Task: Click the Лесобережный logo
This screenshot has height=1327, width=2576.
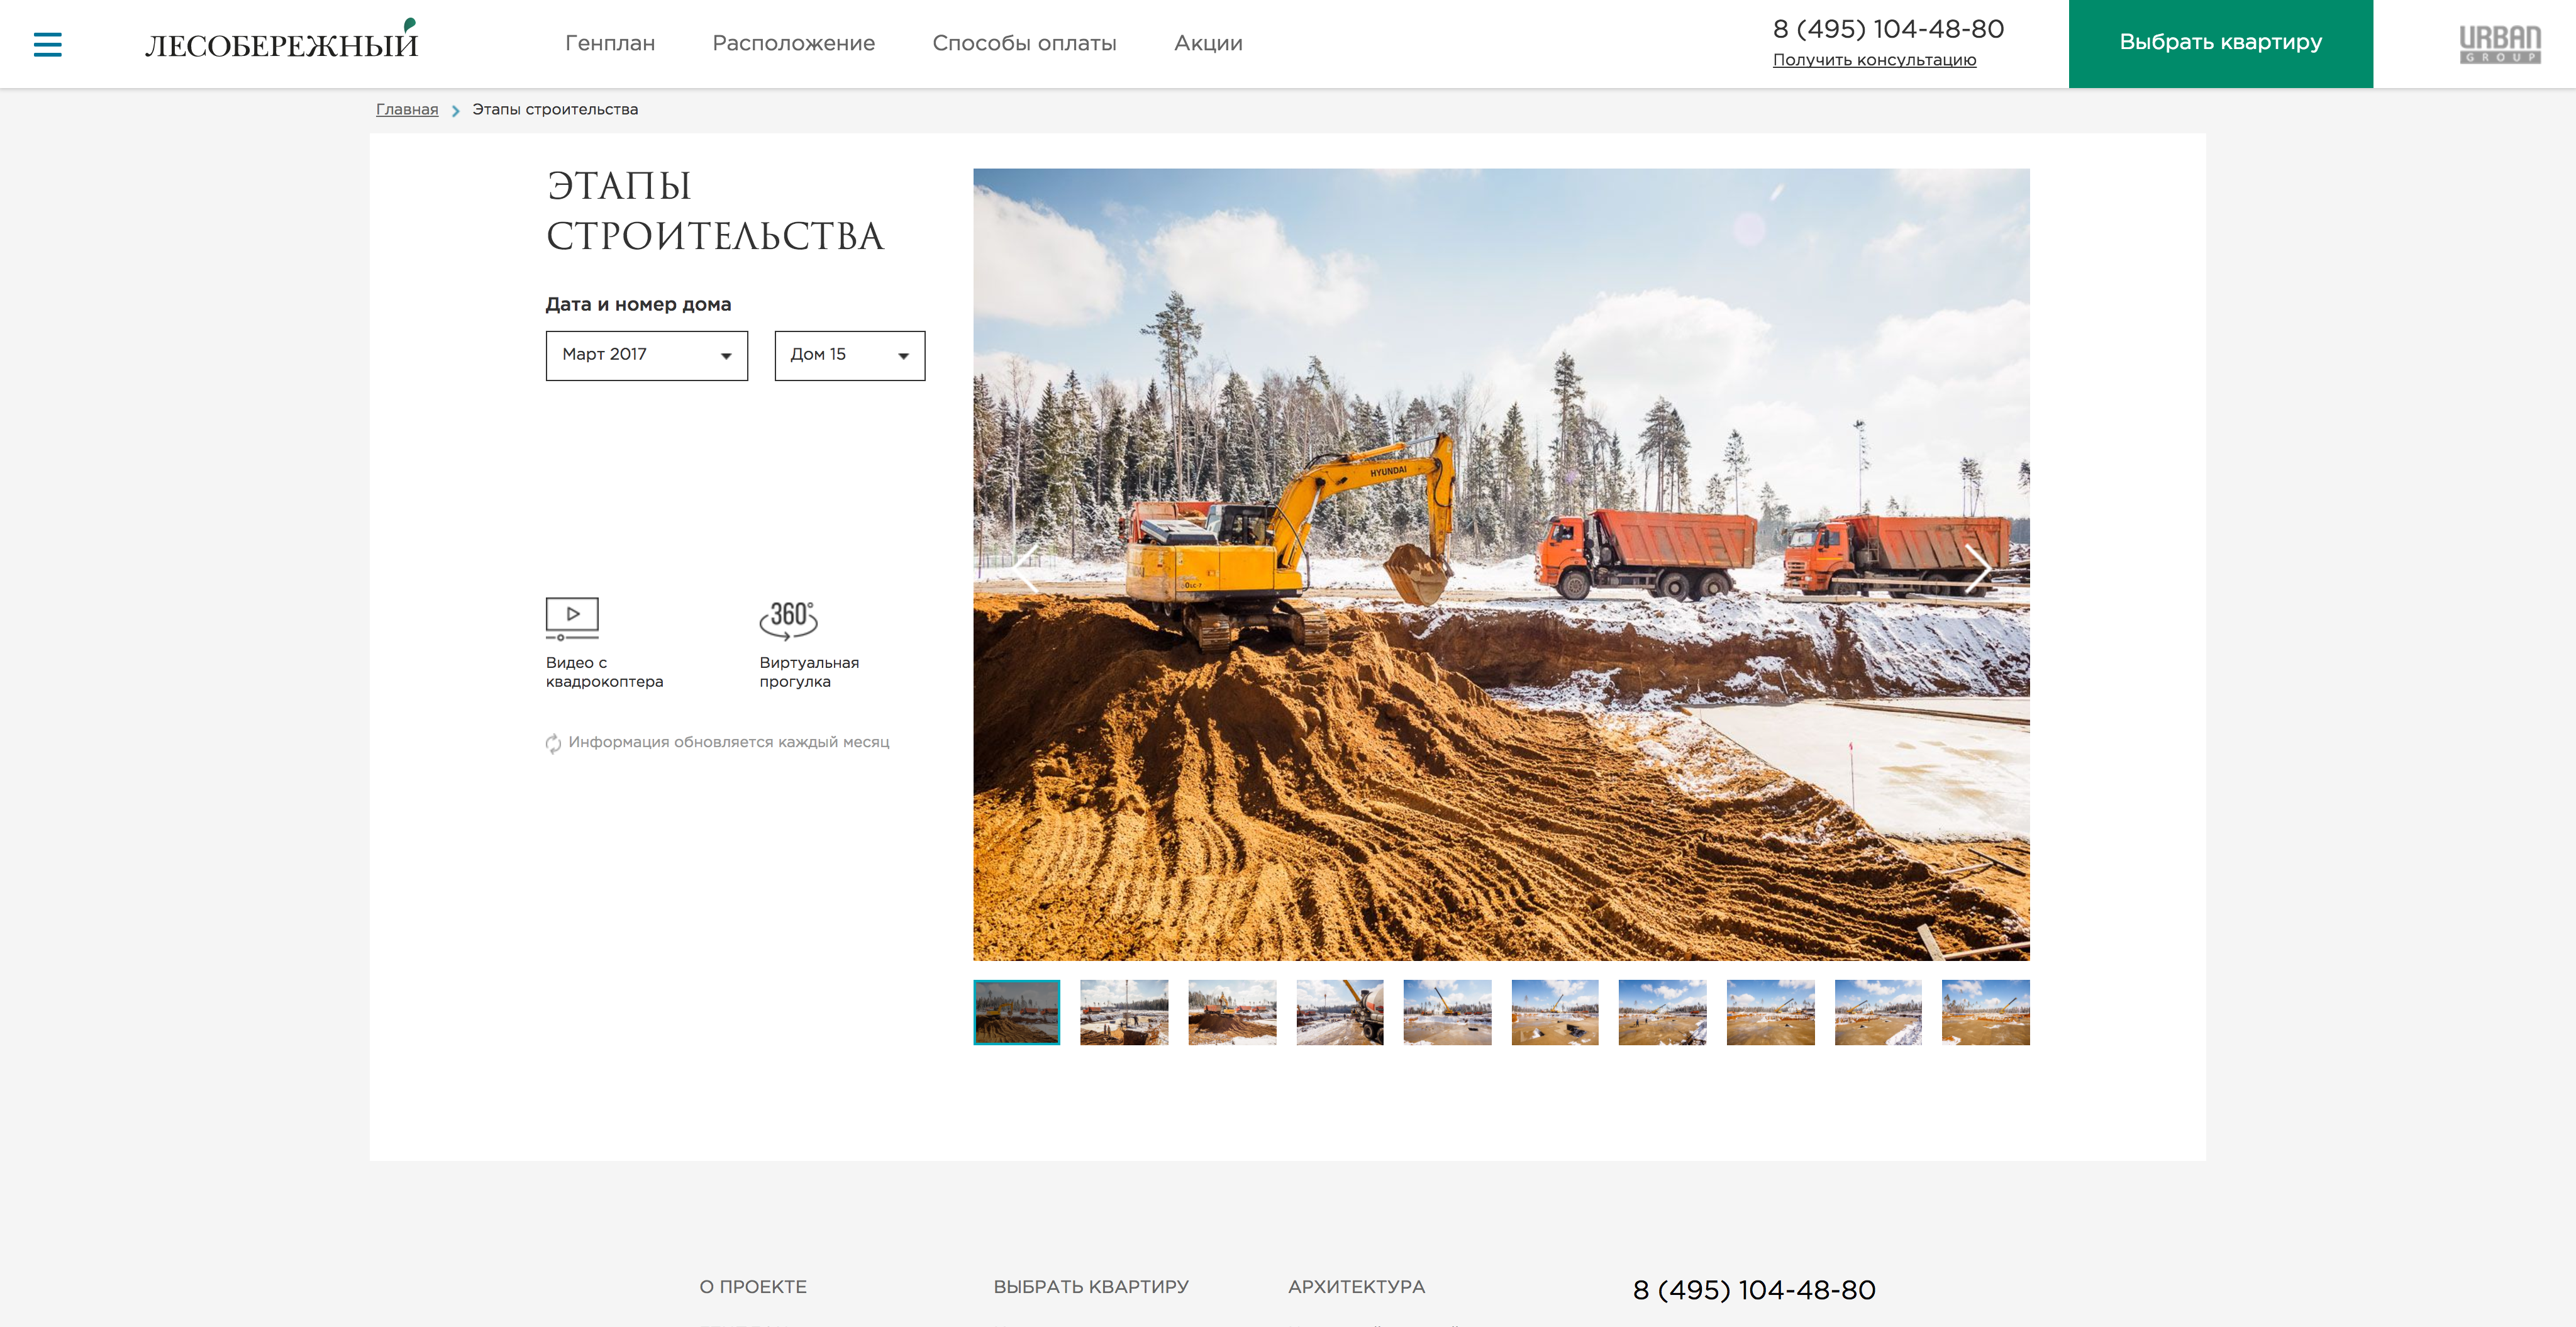Action: [x=282, y=40]
